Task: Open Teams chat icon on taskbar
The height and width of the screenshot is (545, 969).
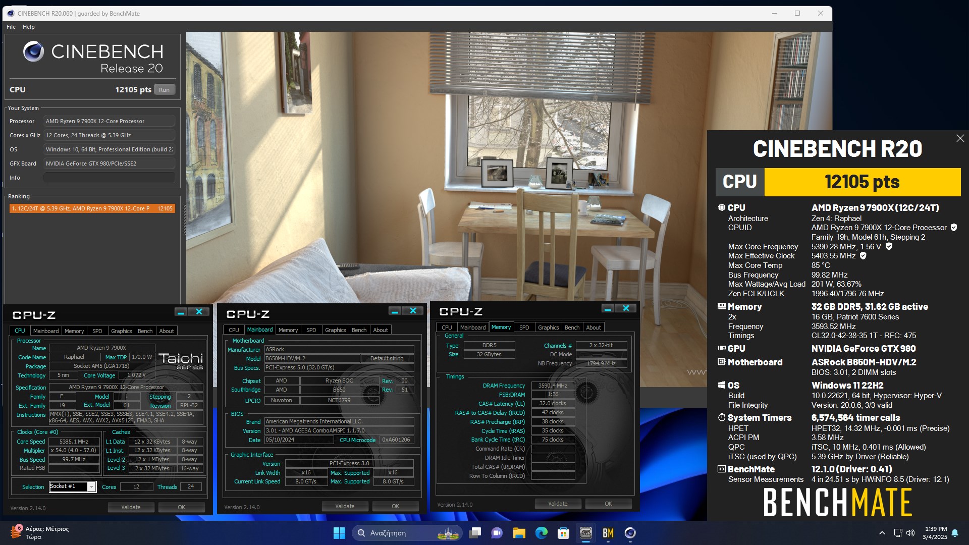Action: point(497,533)
